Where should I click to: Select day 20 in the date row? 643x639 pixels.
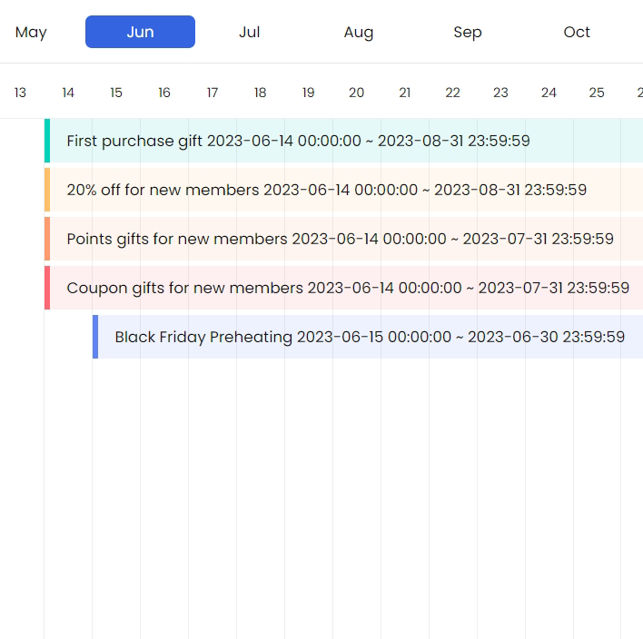[x=356, y=93]
